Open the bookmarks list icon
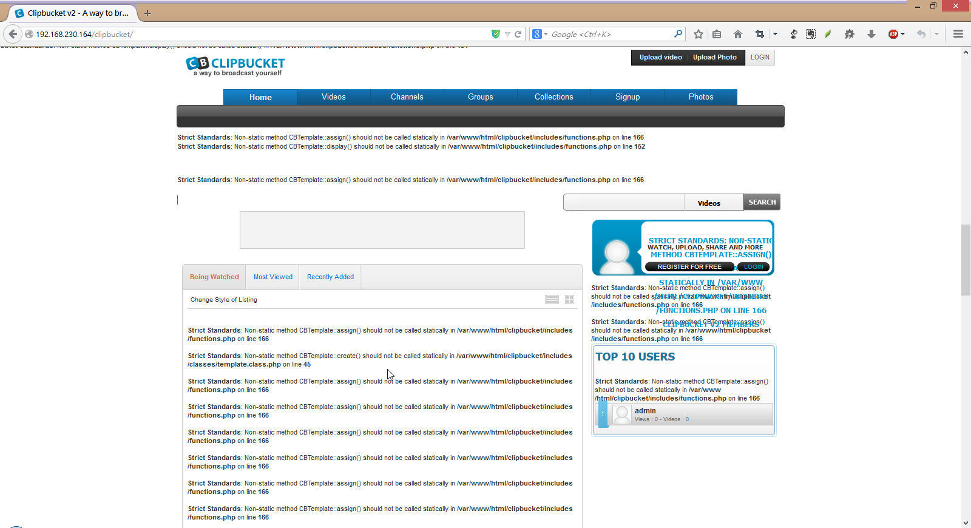This screenshot has width=971, height=528. click(x=717, y=35)
